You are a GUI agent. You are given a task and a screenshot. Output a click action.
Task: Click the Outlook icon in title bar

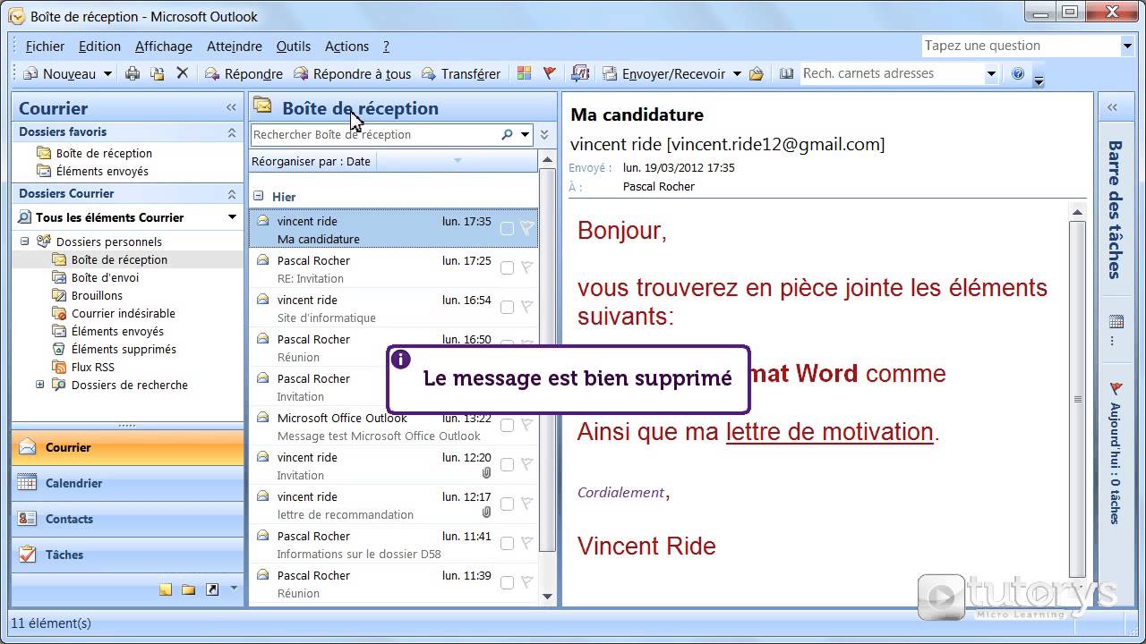[x=16, y=16]
